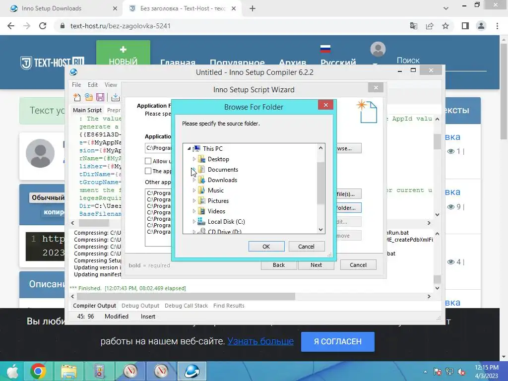Collapse the This PC node arrow
Screen dimensions: 508x381
[189, 148]
